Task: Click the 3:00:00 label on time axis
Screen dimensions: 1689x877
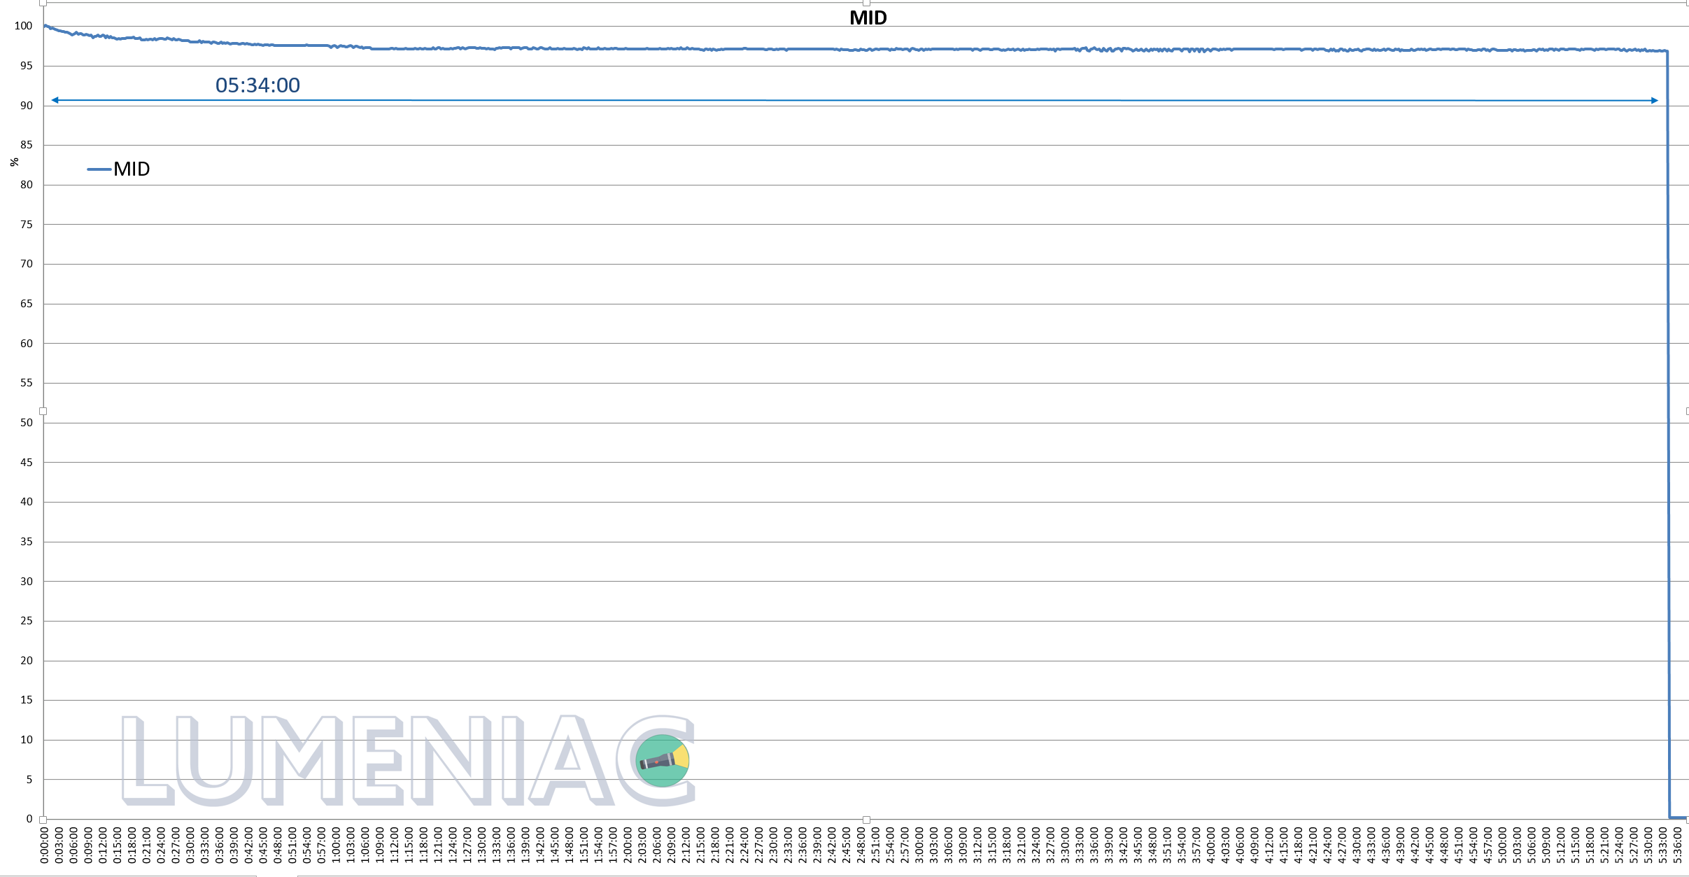Action: coord(919,845)
